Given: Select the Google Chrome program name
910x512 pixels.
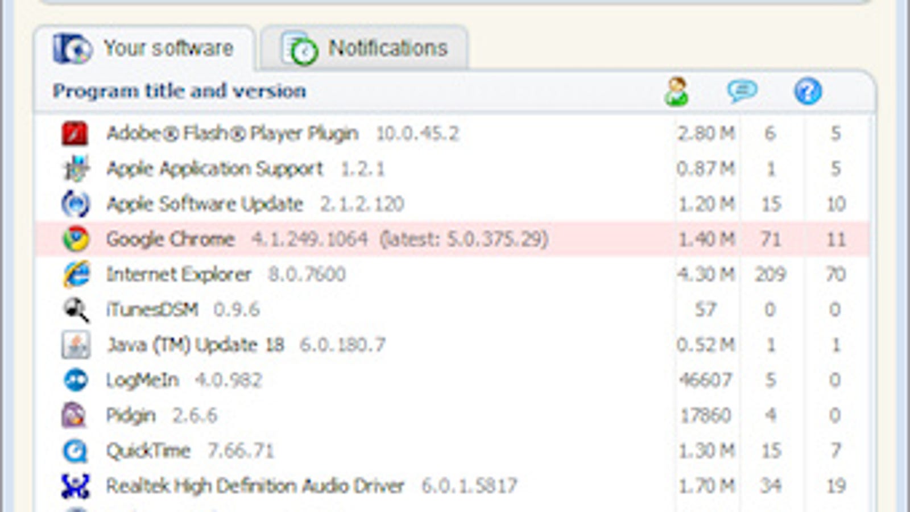Looking at the screenshot, I should click(170, 239).
